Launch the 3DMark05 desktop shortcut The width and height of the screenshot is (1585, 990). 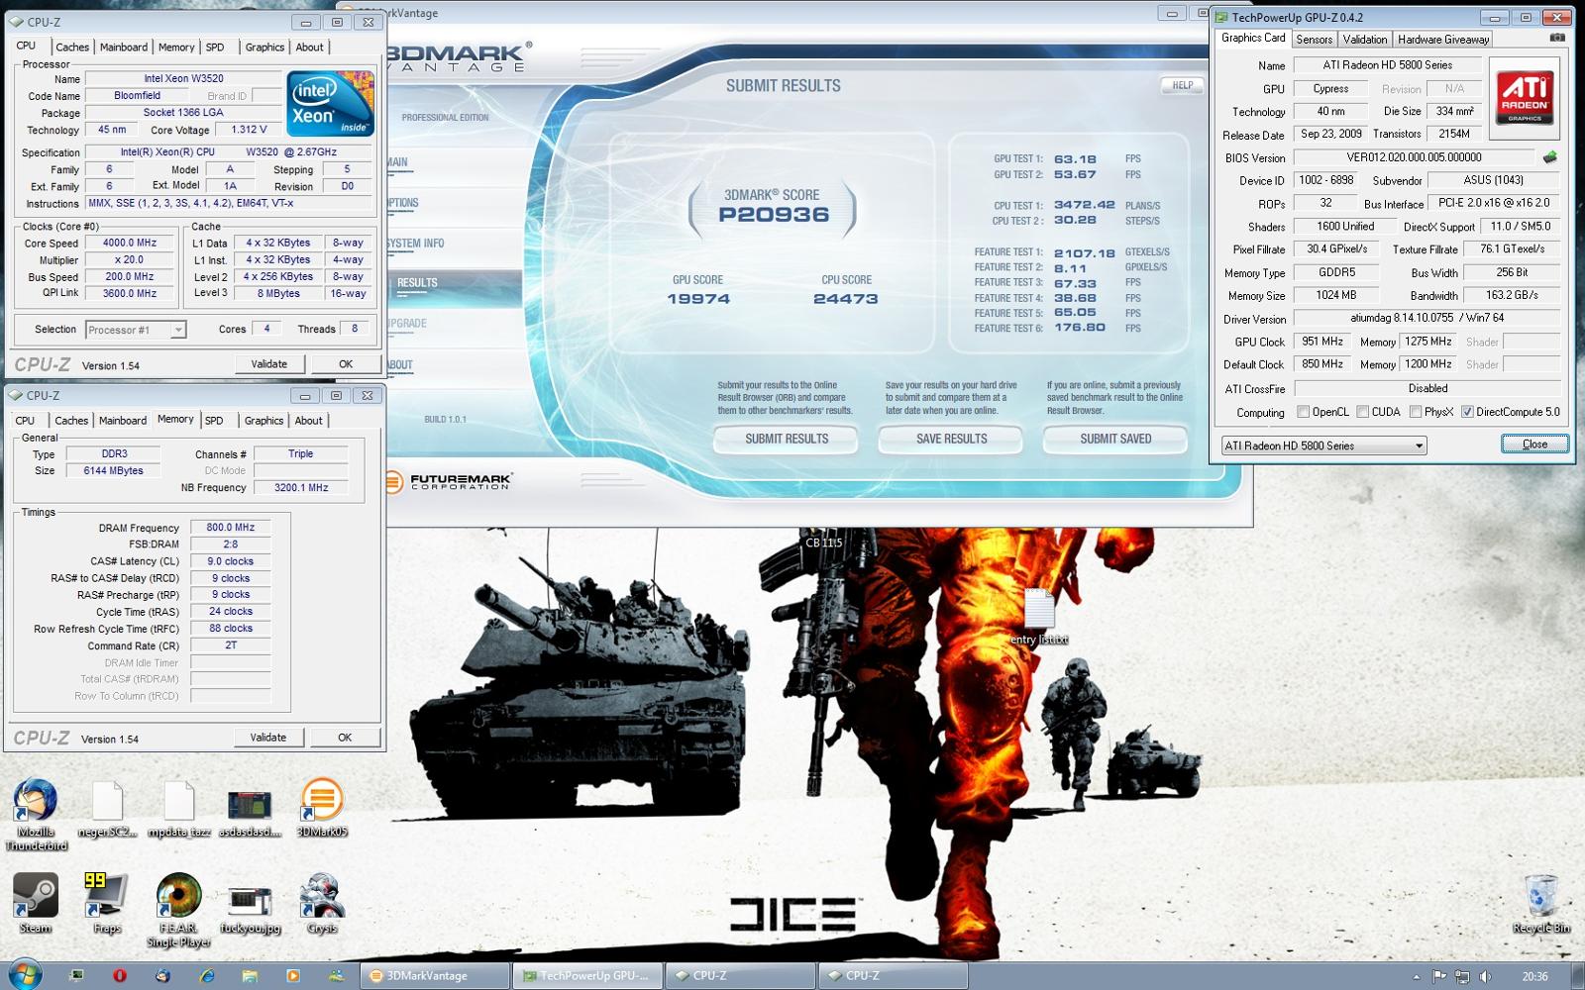pos(322,808)
